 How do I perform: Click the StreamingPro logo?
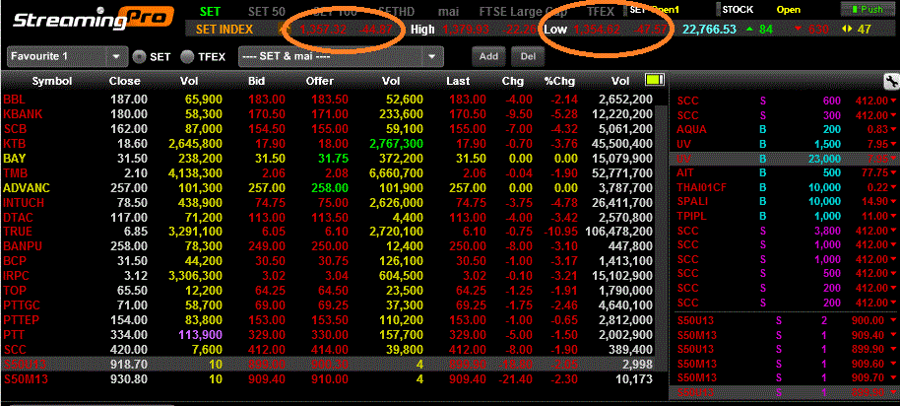(92, 20)
